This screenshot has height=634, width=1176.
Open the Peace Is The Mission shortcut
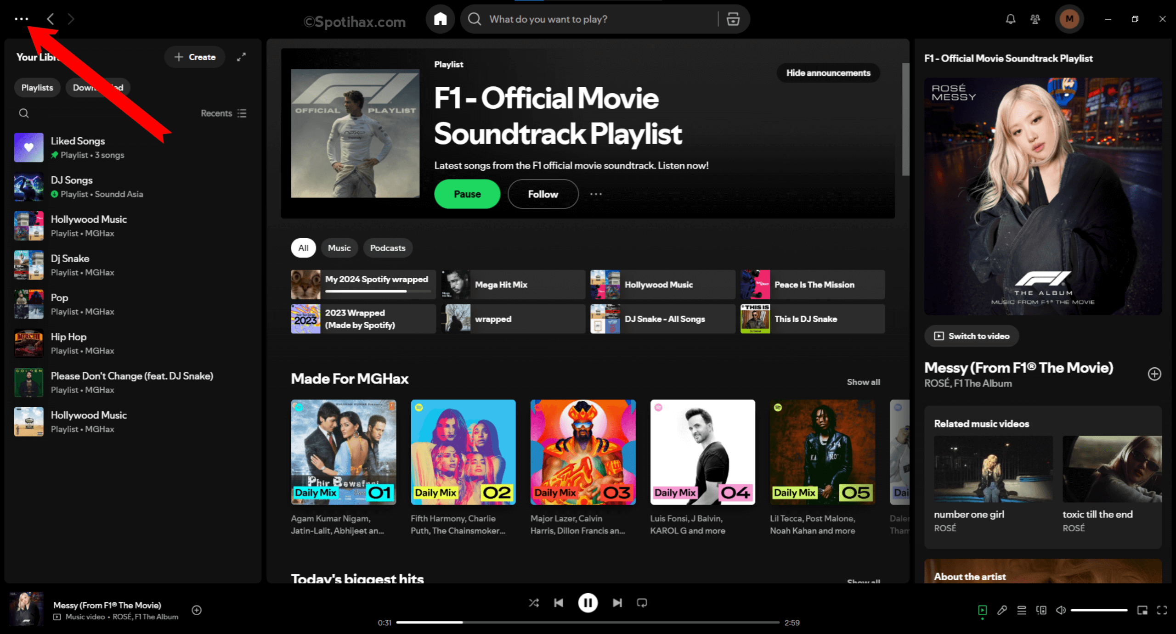(x=813, y=285)
